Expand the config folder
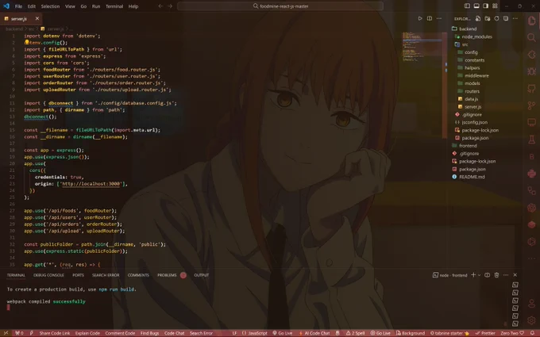 point(471,52)
